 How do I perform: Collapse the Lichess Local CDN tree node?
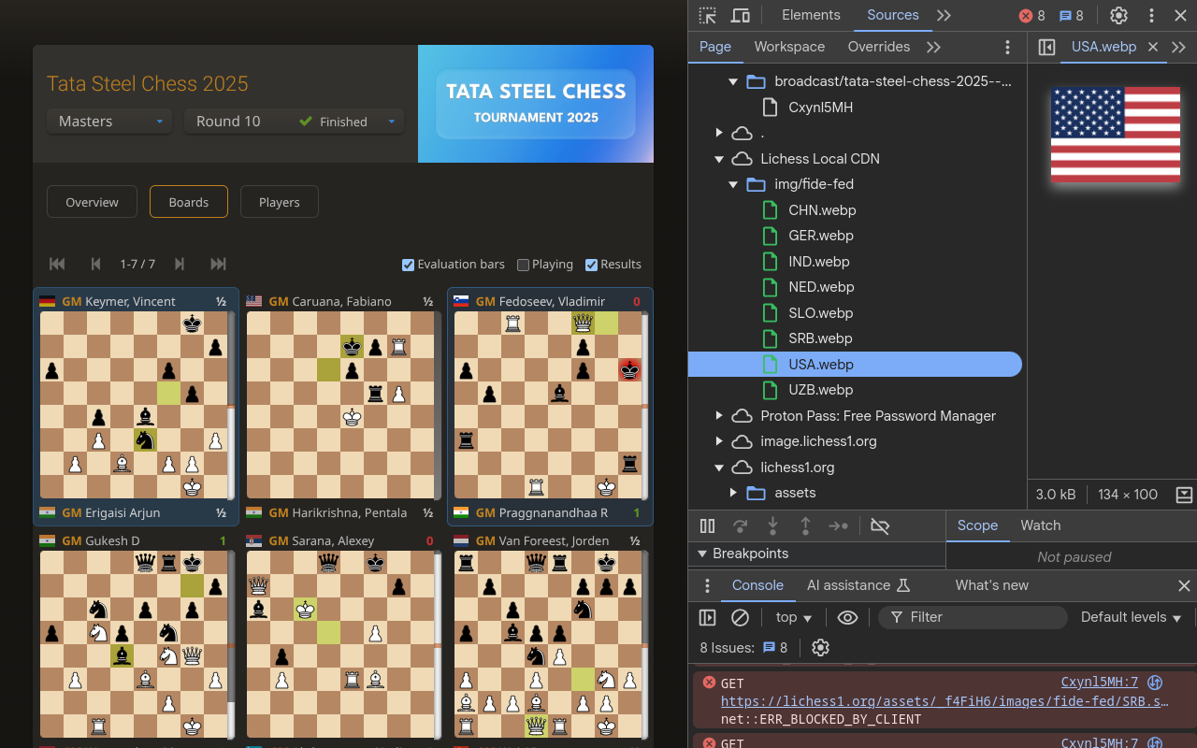[x=719, y=159]
